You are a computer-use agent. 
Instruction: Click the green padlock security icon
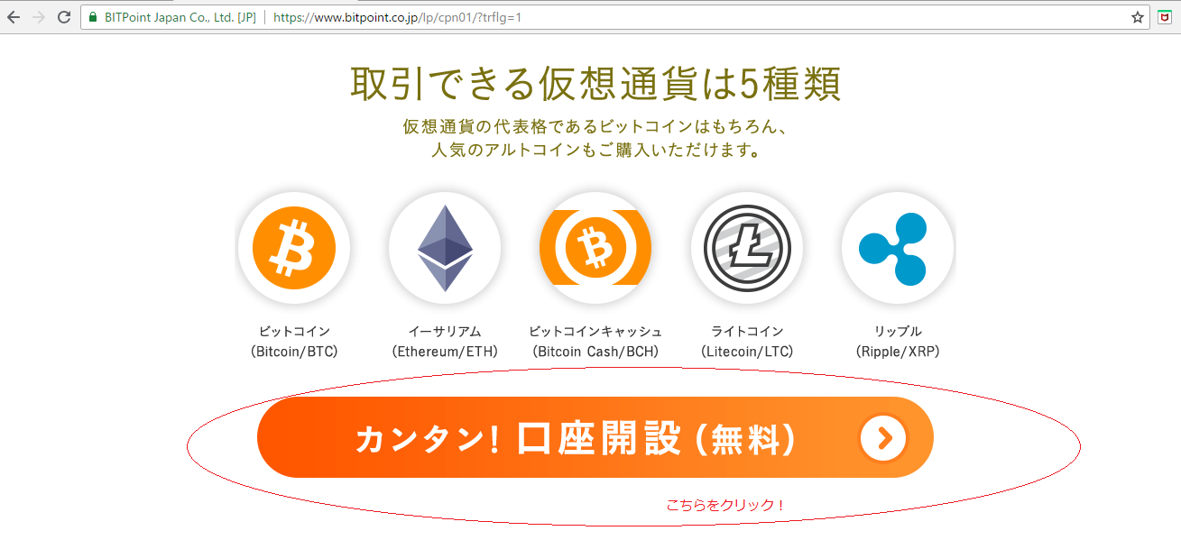coord(93,17)
